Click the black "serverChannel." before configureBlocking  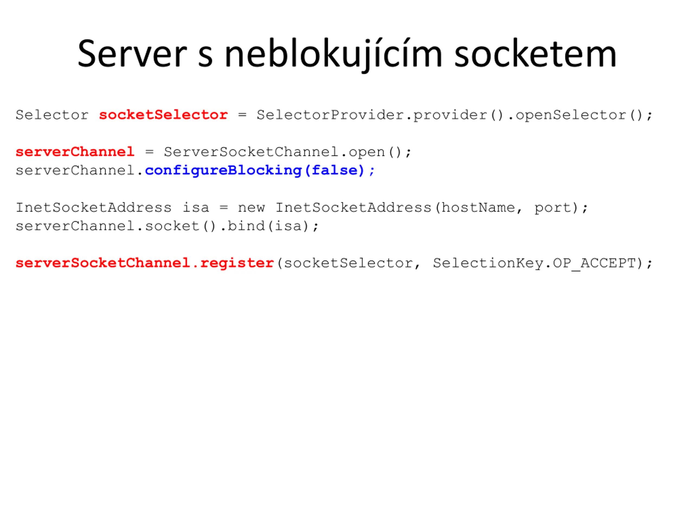coord(79,171)
